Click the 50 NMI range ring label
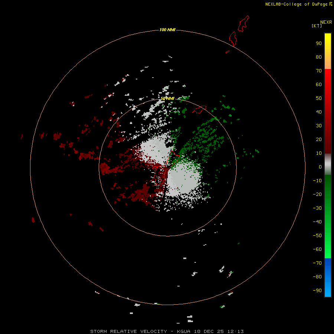This screenshot has width=334, height=334. click(x=167, y=98)
